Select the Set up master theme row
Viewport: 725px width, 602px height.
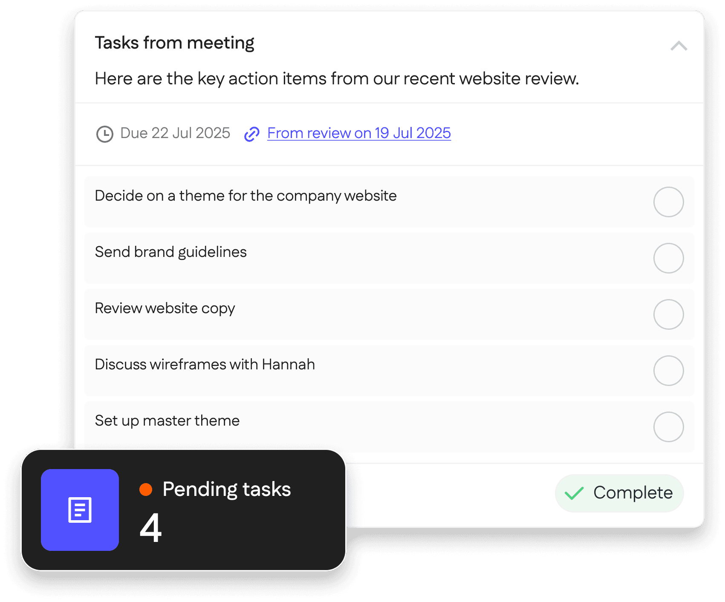(389, 426)
